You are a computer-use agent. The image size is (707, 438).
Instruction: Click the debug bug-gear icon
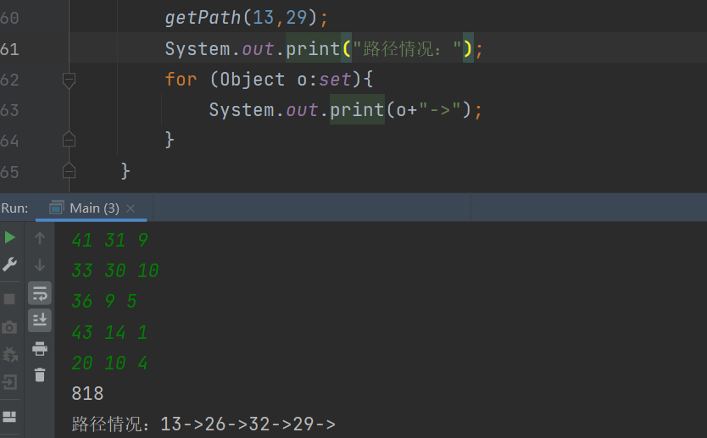pos(9,355)
